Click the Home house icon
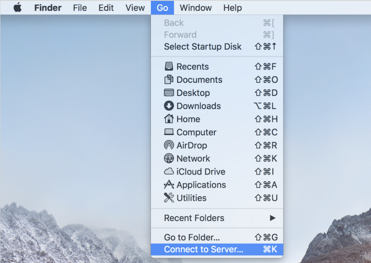This screenshot has height=263, width=371. 169,119
